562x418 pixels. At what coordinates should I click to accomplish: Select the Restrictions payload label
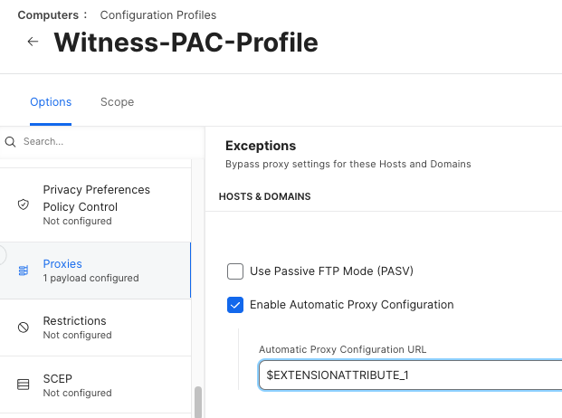coord(74,321)
